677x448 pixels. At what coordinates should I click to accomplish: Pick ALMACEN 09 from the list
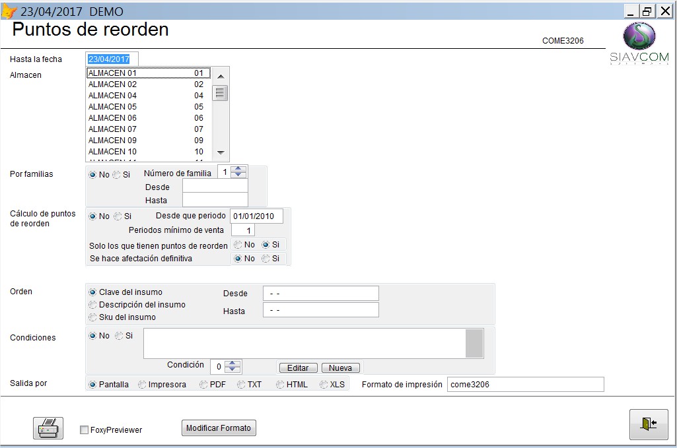point(147,141)
